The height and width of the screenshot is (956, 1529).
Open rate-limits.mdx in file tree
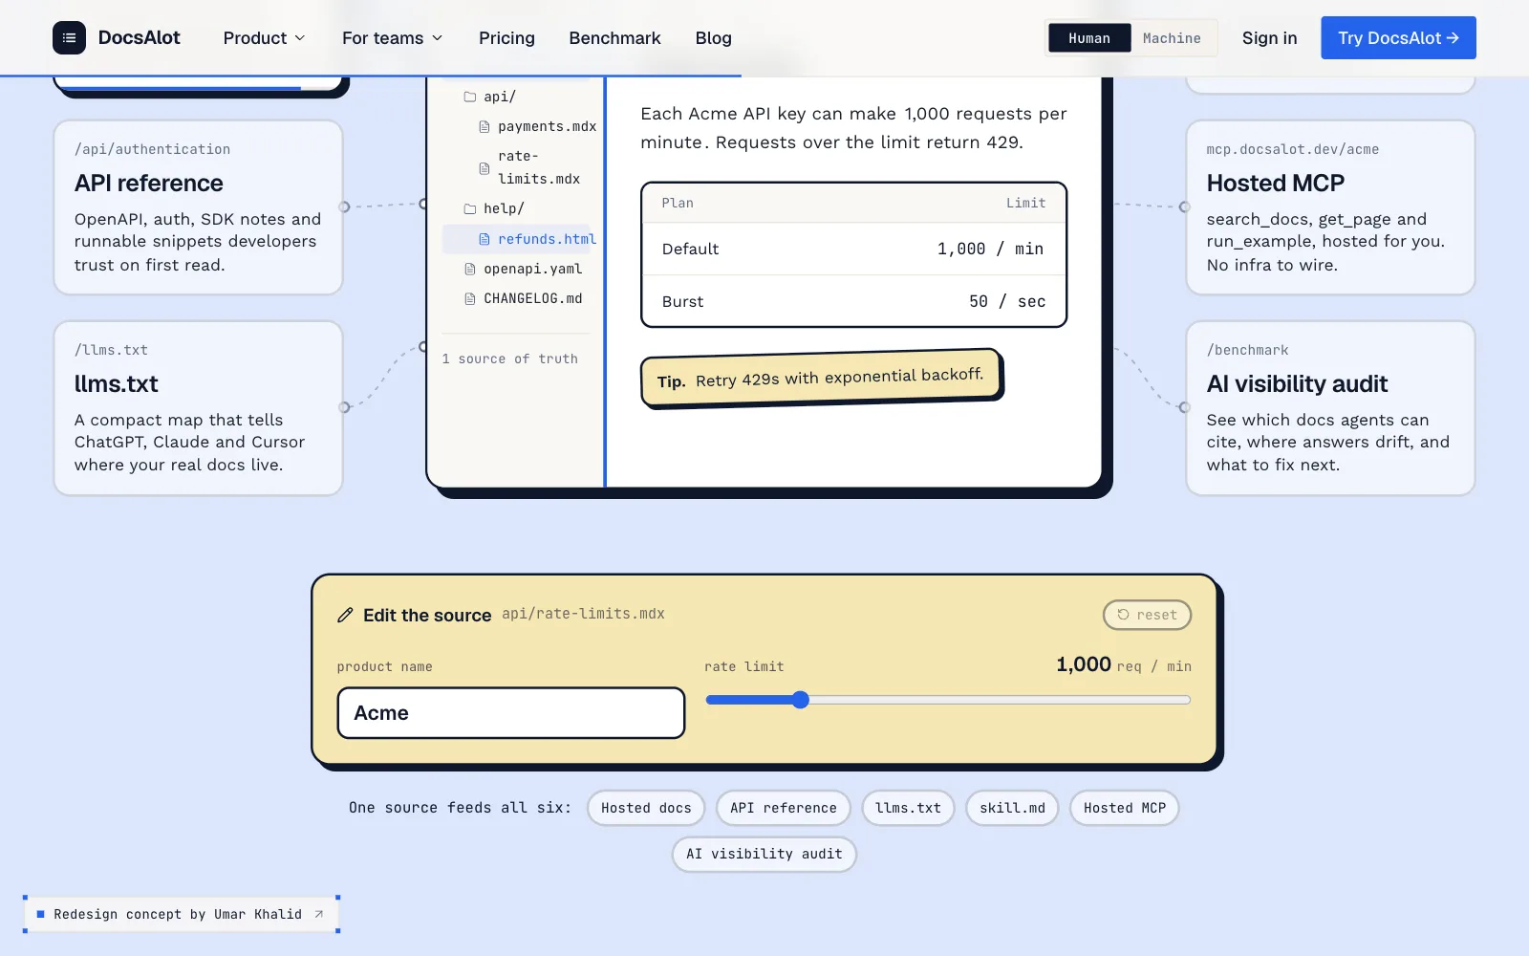(x=529, y=167)
